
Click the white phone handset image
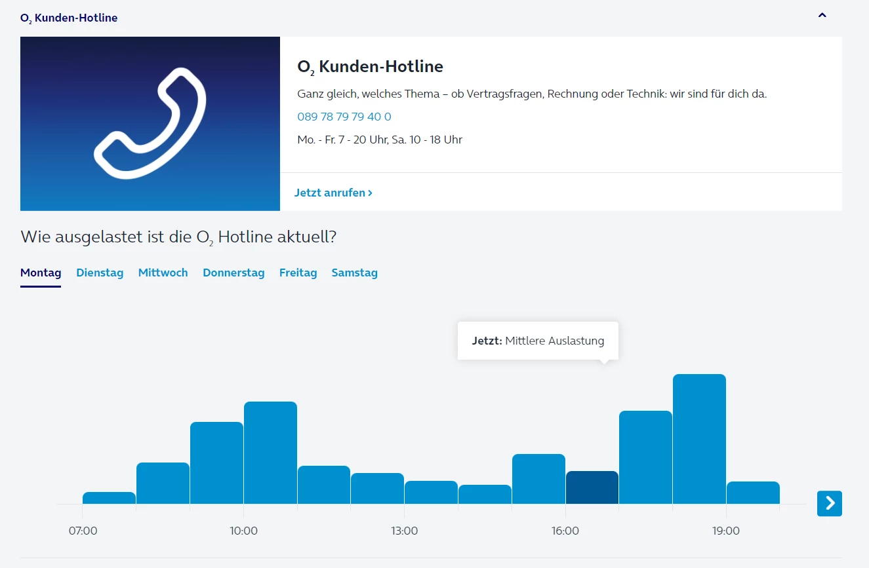(150, 123)
